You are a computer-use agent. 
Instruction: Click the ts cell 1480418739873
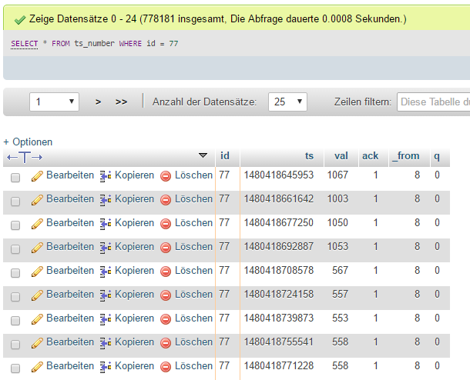click(279, 318)
